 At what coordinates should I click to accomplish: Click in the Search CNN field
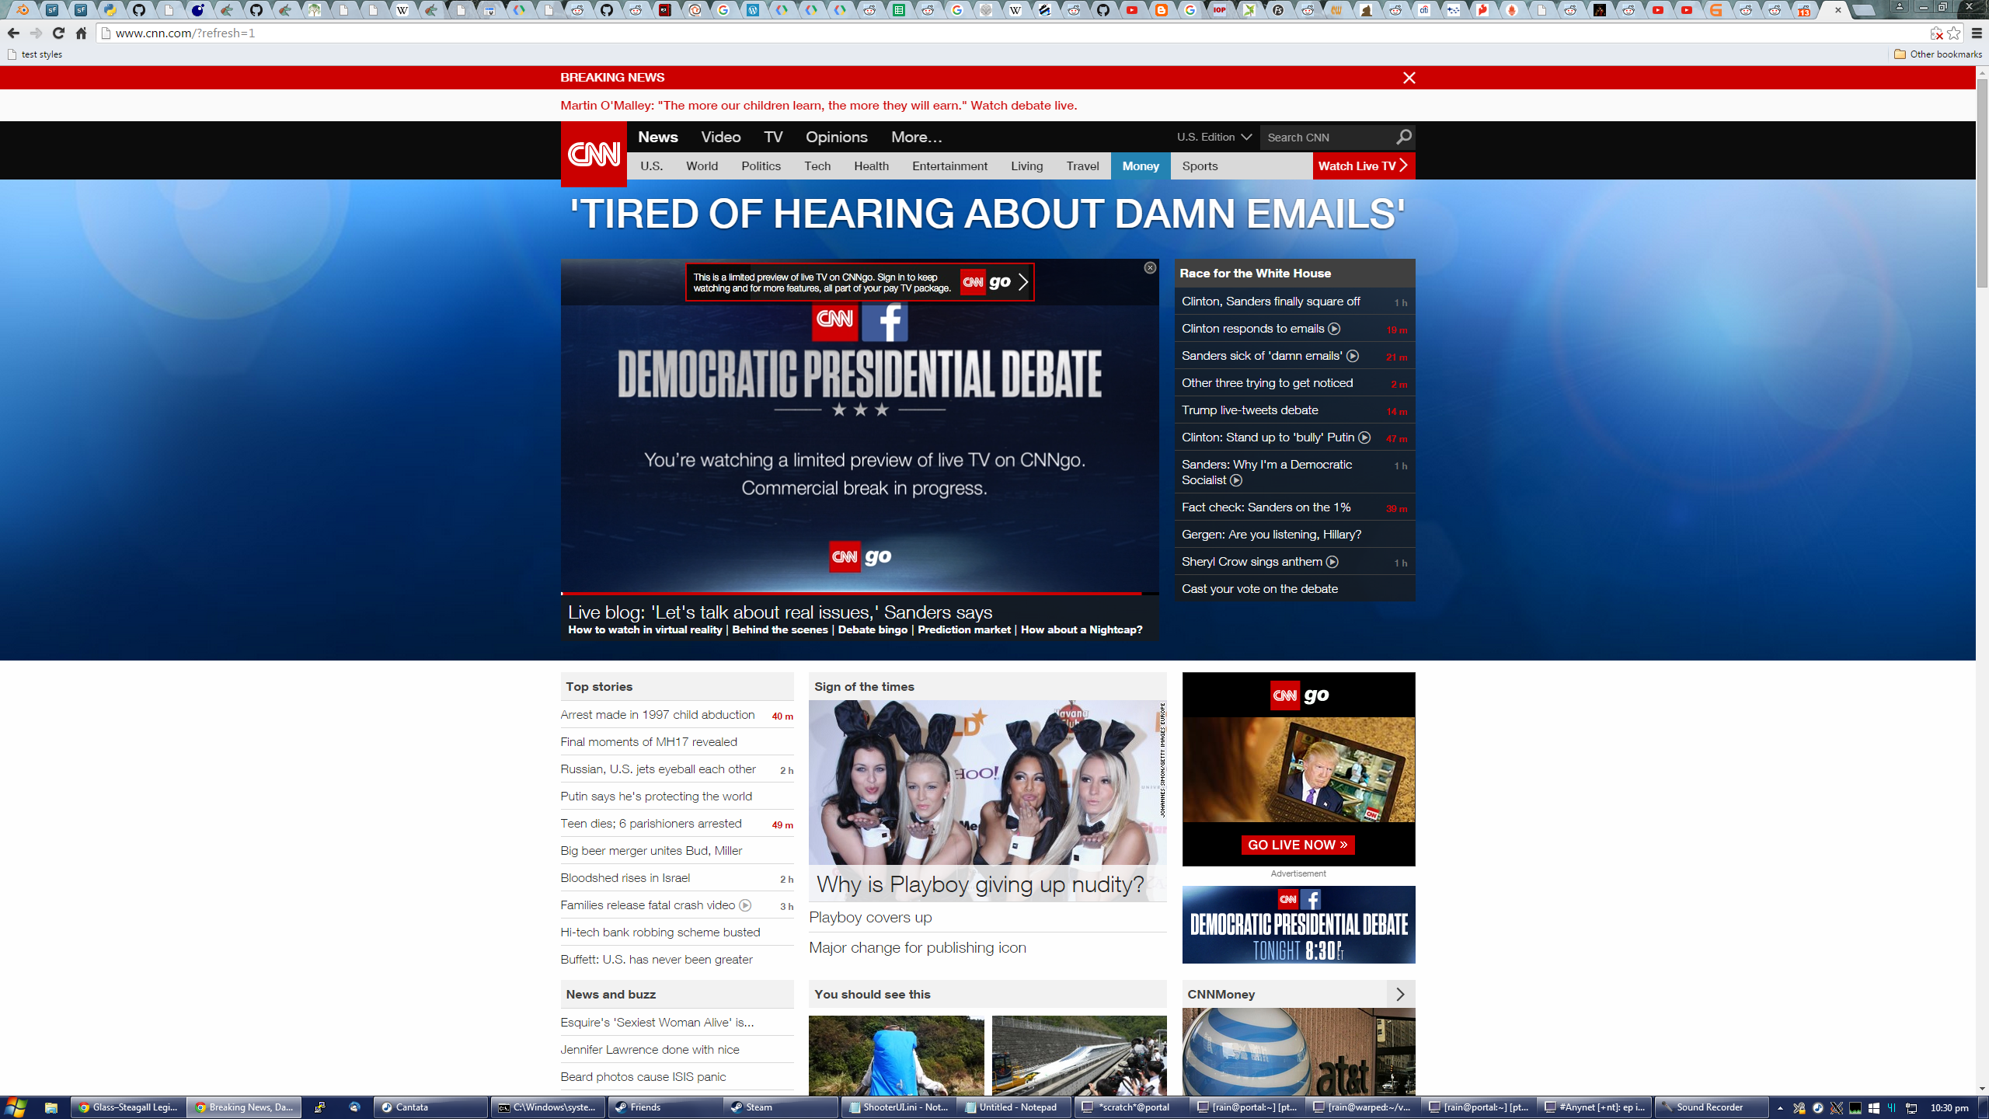pos(1327,137)
